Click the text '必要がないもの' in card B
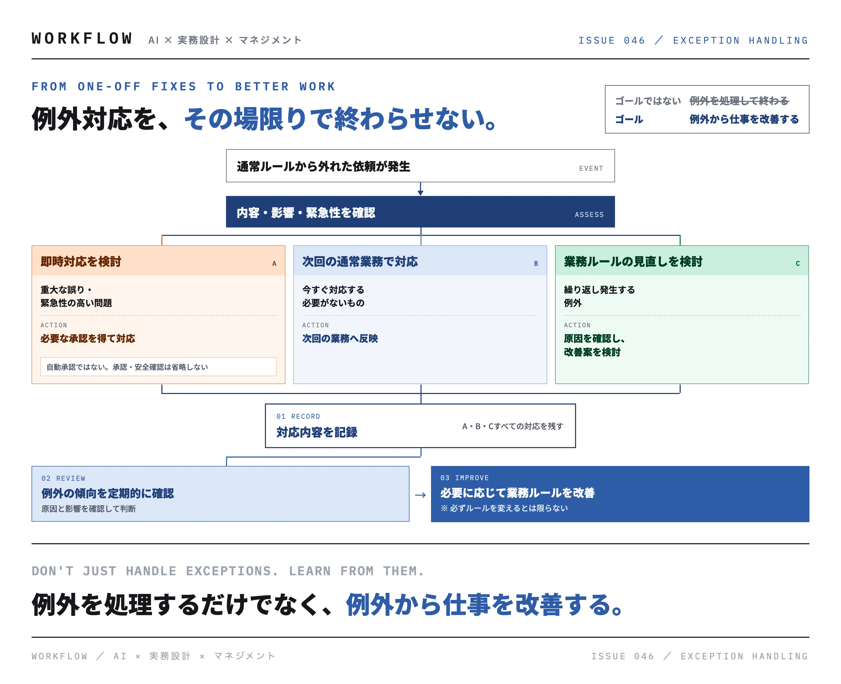This screenshot has height=684, width=841. (x=333, y=303)
